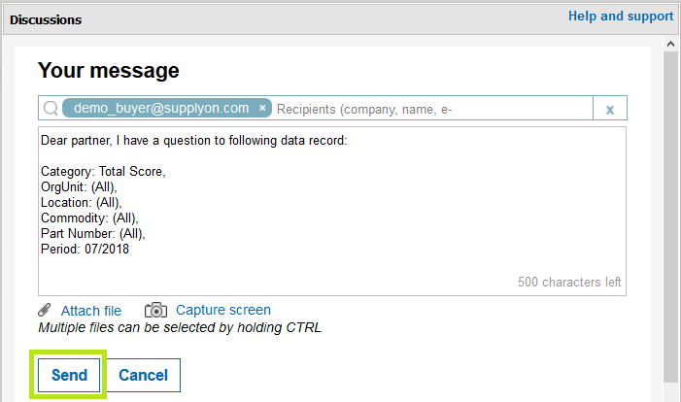Click the recipient search magnifier icon
Viewport: 681px width, 402px height.
(51, 108)
